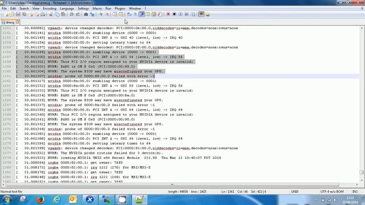Print the document using printer icon

(43, 14)
